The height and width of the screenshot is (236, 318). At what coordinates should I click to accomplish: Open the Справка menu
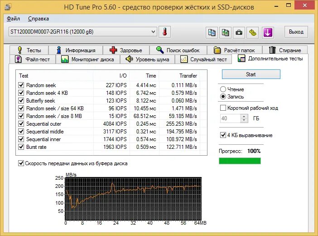pos(39,19)
